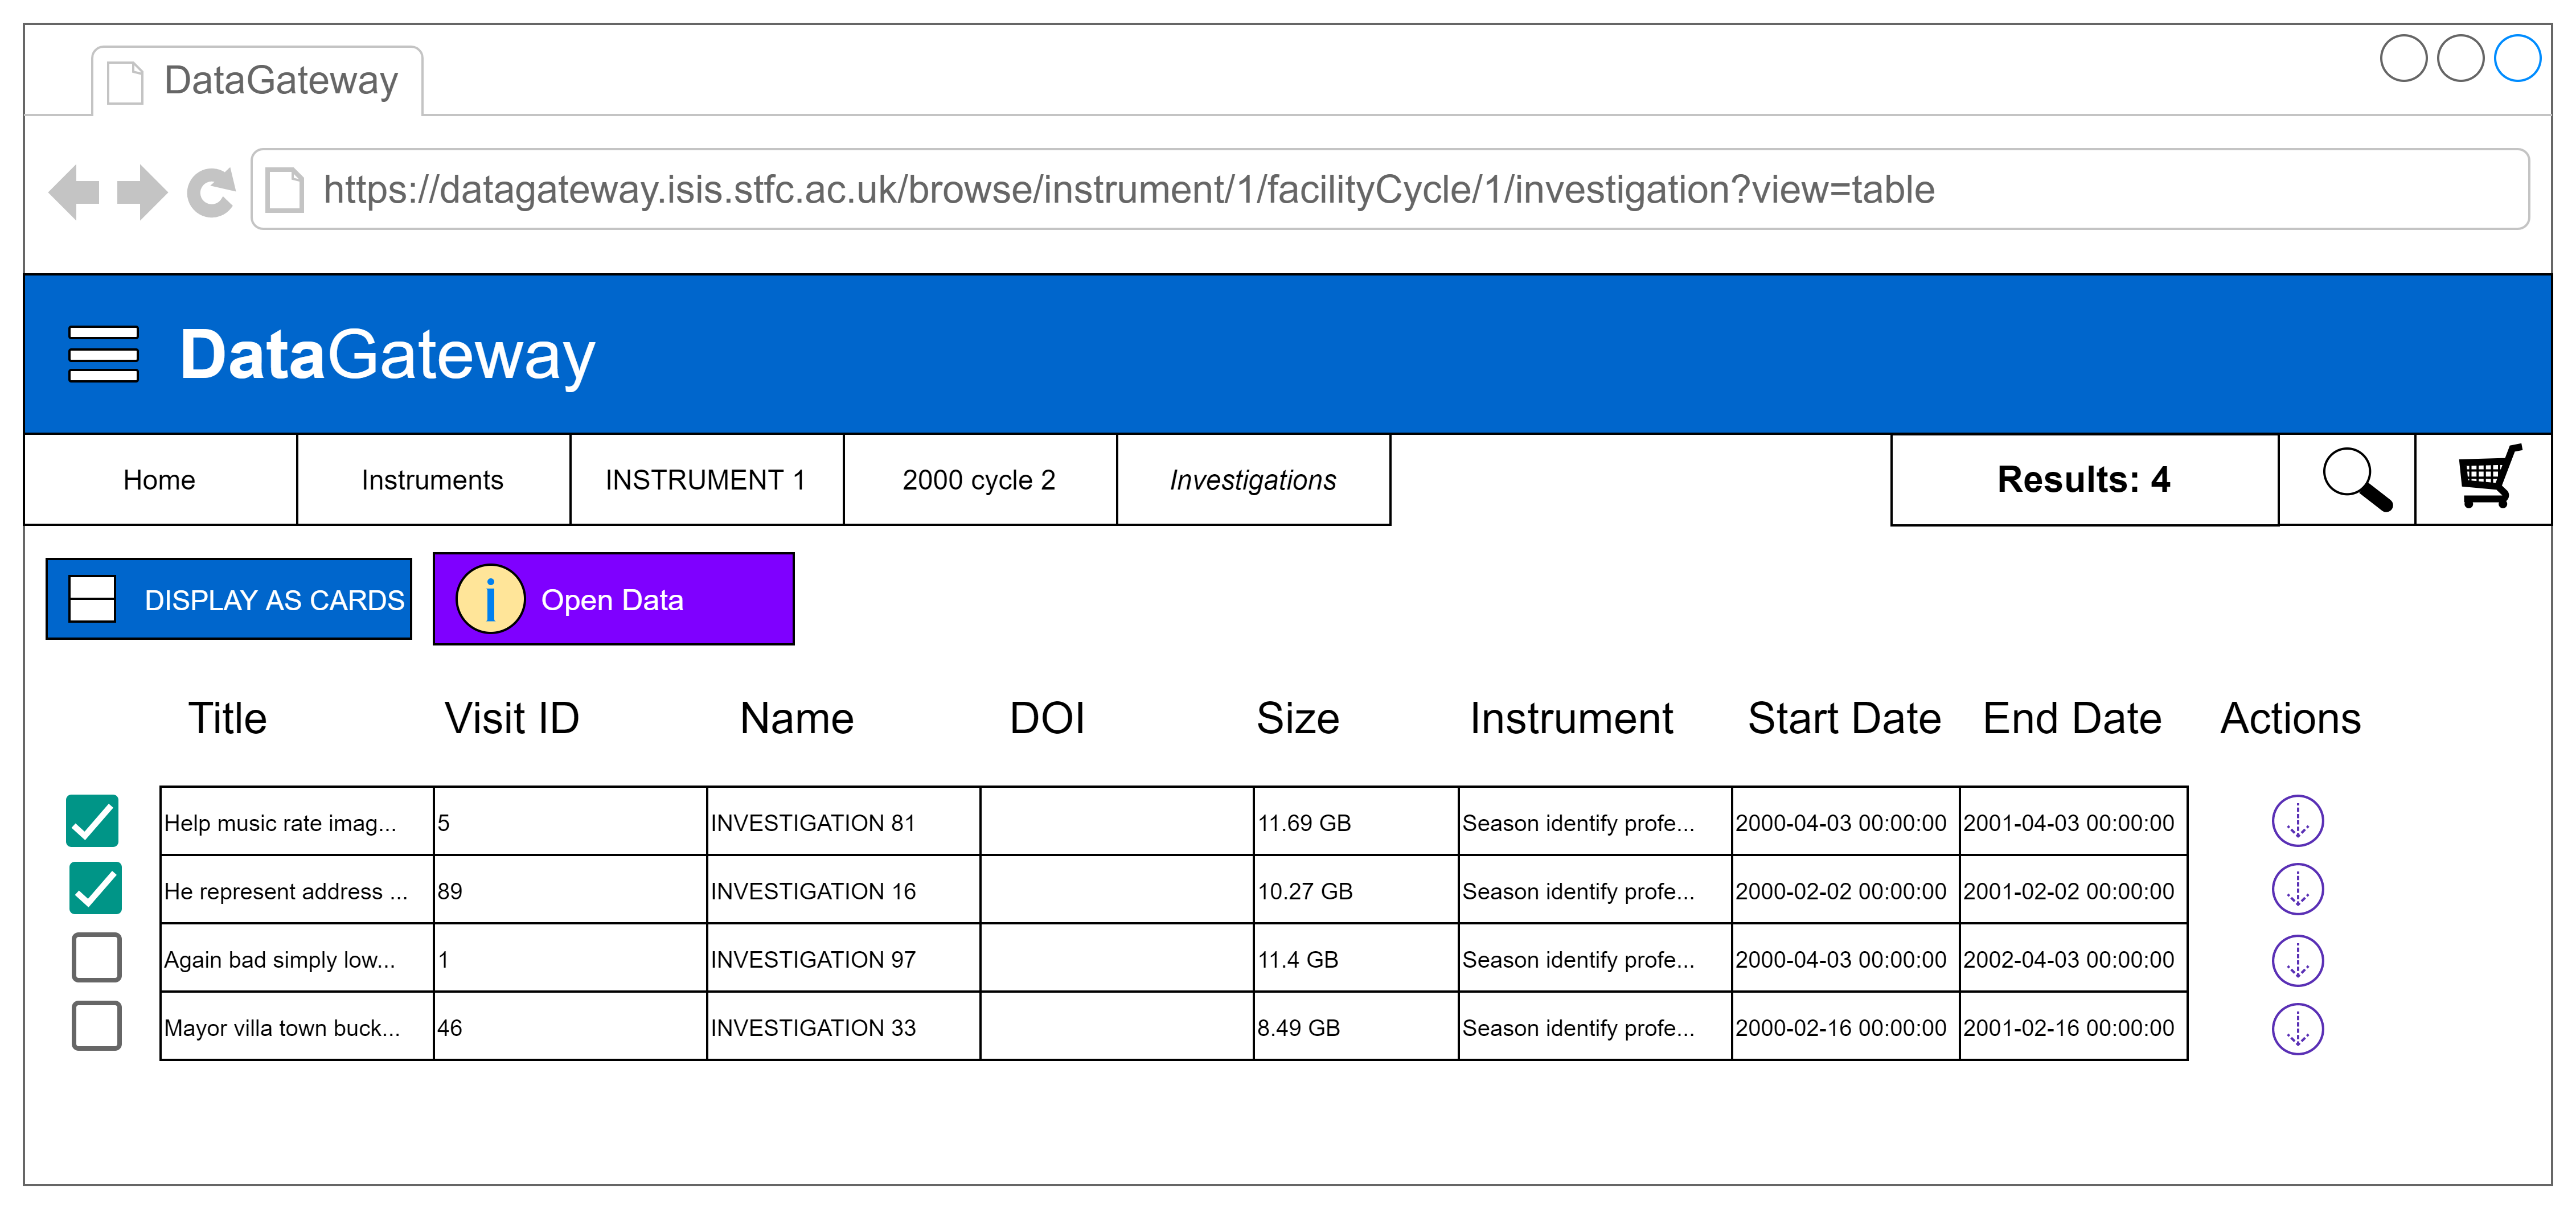Open the Instruments breadcrumb

tap(431, 480)
